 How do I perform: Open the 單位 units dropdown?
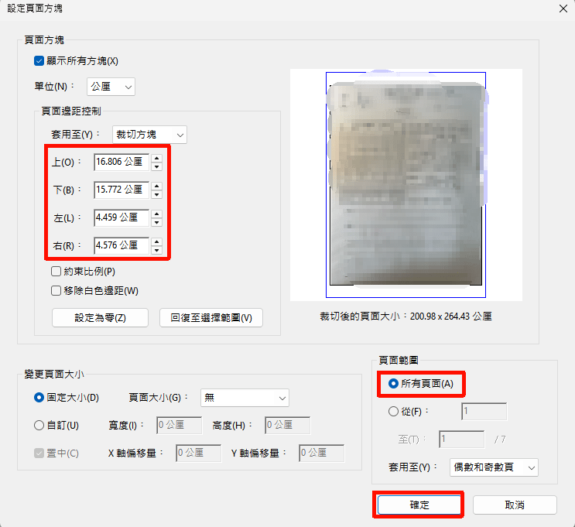point(112,87)
